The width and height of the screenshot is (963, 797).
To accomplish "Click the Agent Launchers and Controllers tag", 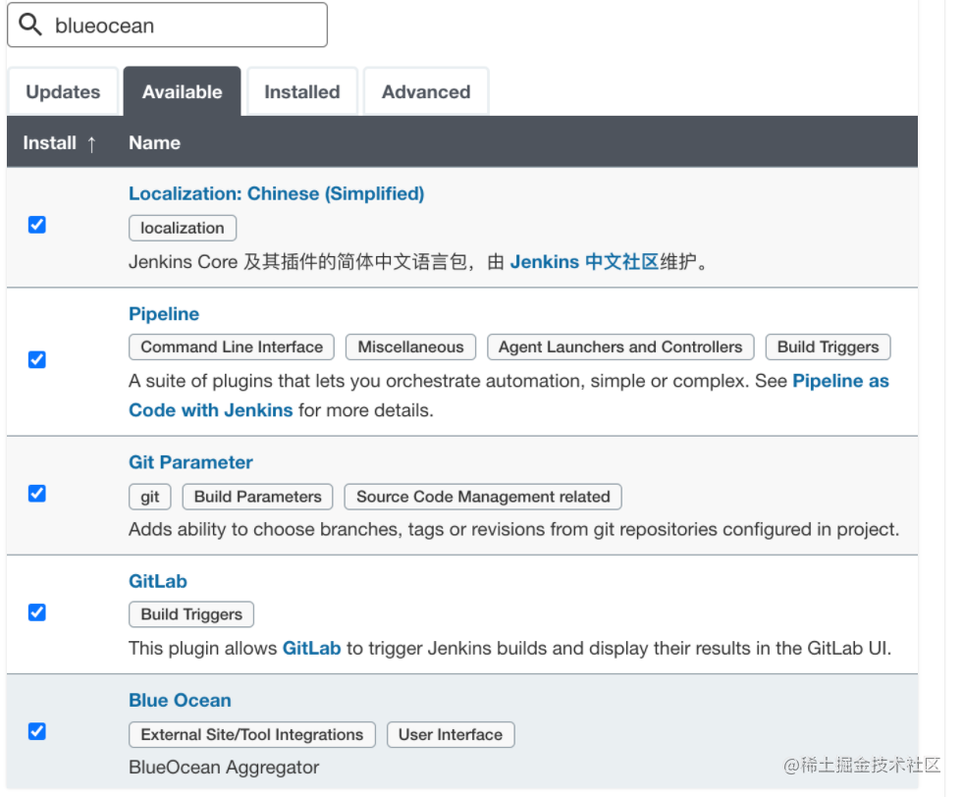I will click(620, 346).
